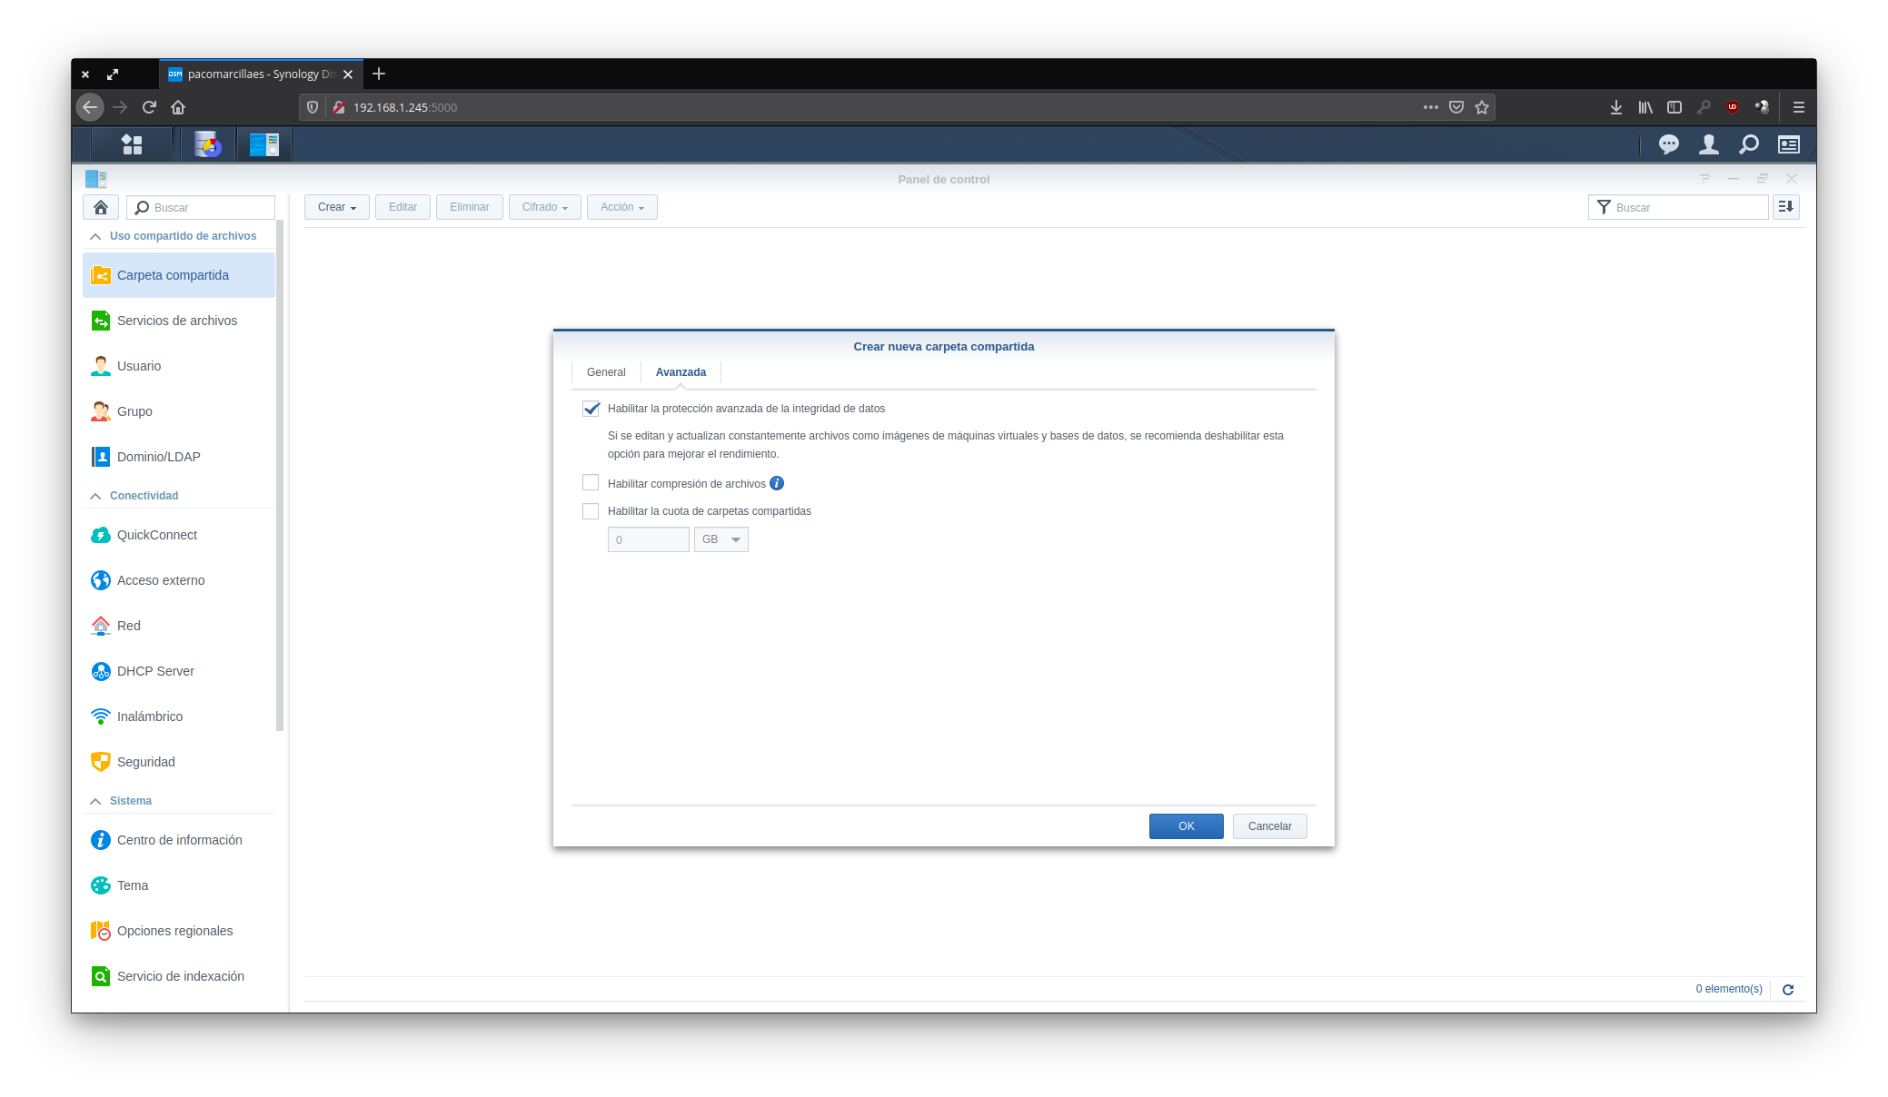Screen dimensions: 1888x1097
Task: Enable file compression checkbox
Action: (591, 483)
